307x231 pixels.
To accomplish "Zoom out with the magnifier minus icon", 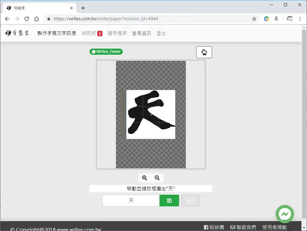I will (x=157, y=178).
